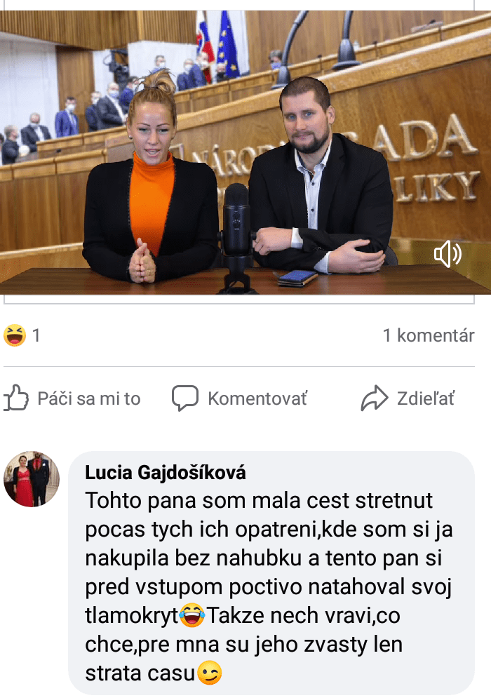Play the video with two presenters
Screen dimensions: 491x698
coord(245,152)
